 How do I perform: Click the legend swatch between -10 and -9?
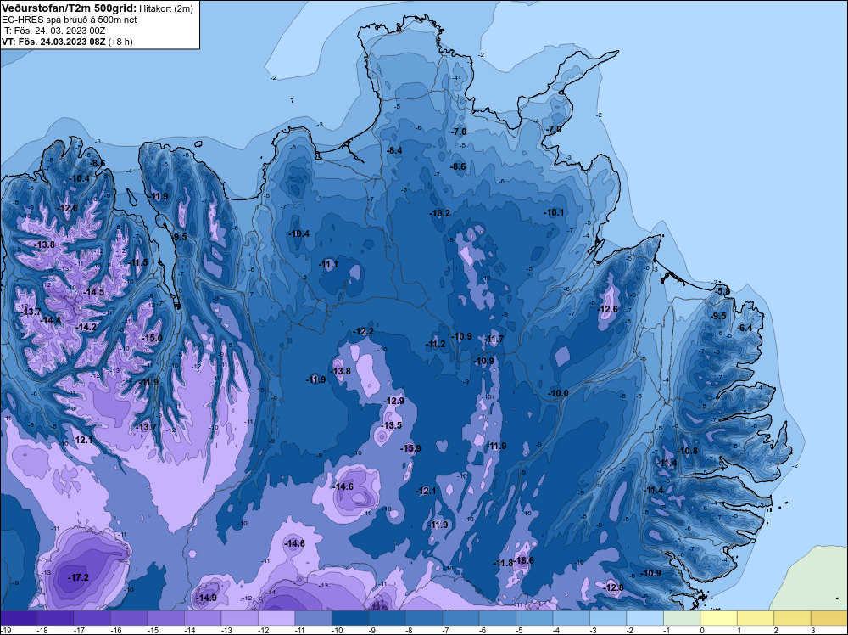350,618
